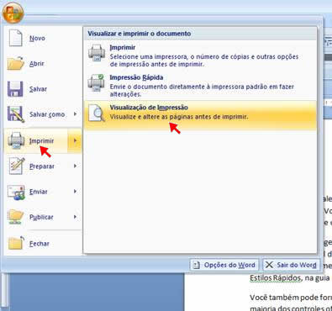Expand the Imprimir submenu arrow
This screenshot has width=332, height=311.
point(75,140)
